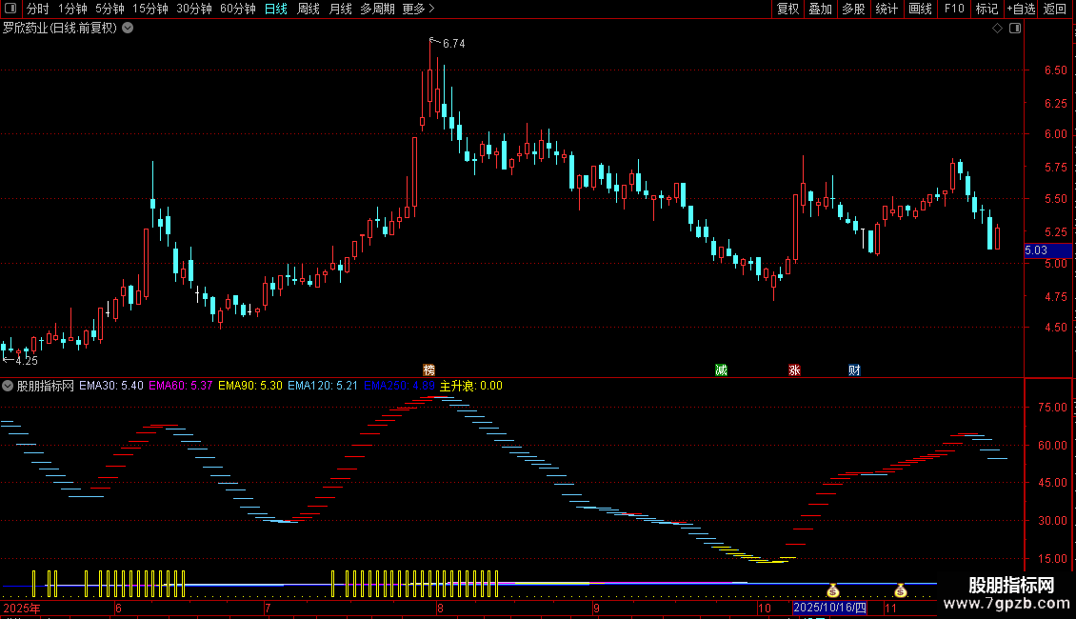This screenshot has height=619, width=1076.
Task: Click the blue 财 event marker
Action: (x=854, y=369)
